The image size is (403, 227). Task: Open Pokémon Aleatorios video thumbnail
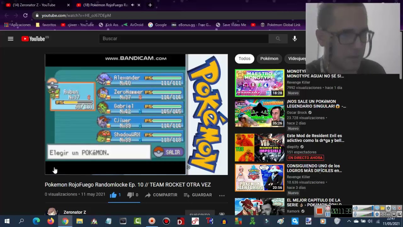(259, 178)
